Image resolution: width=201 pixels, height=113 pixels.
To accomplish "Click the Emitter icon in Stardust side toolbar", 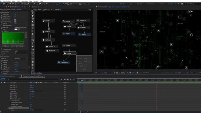I will pos(33,13).
